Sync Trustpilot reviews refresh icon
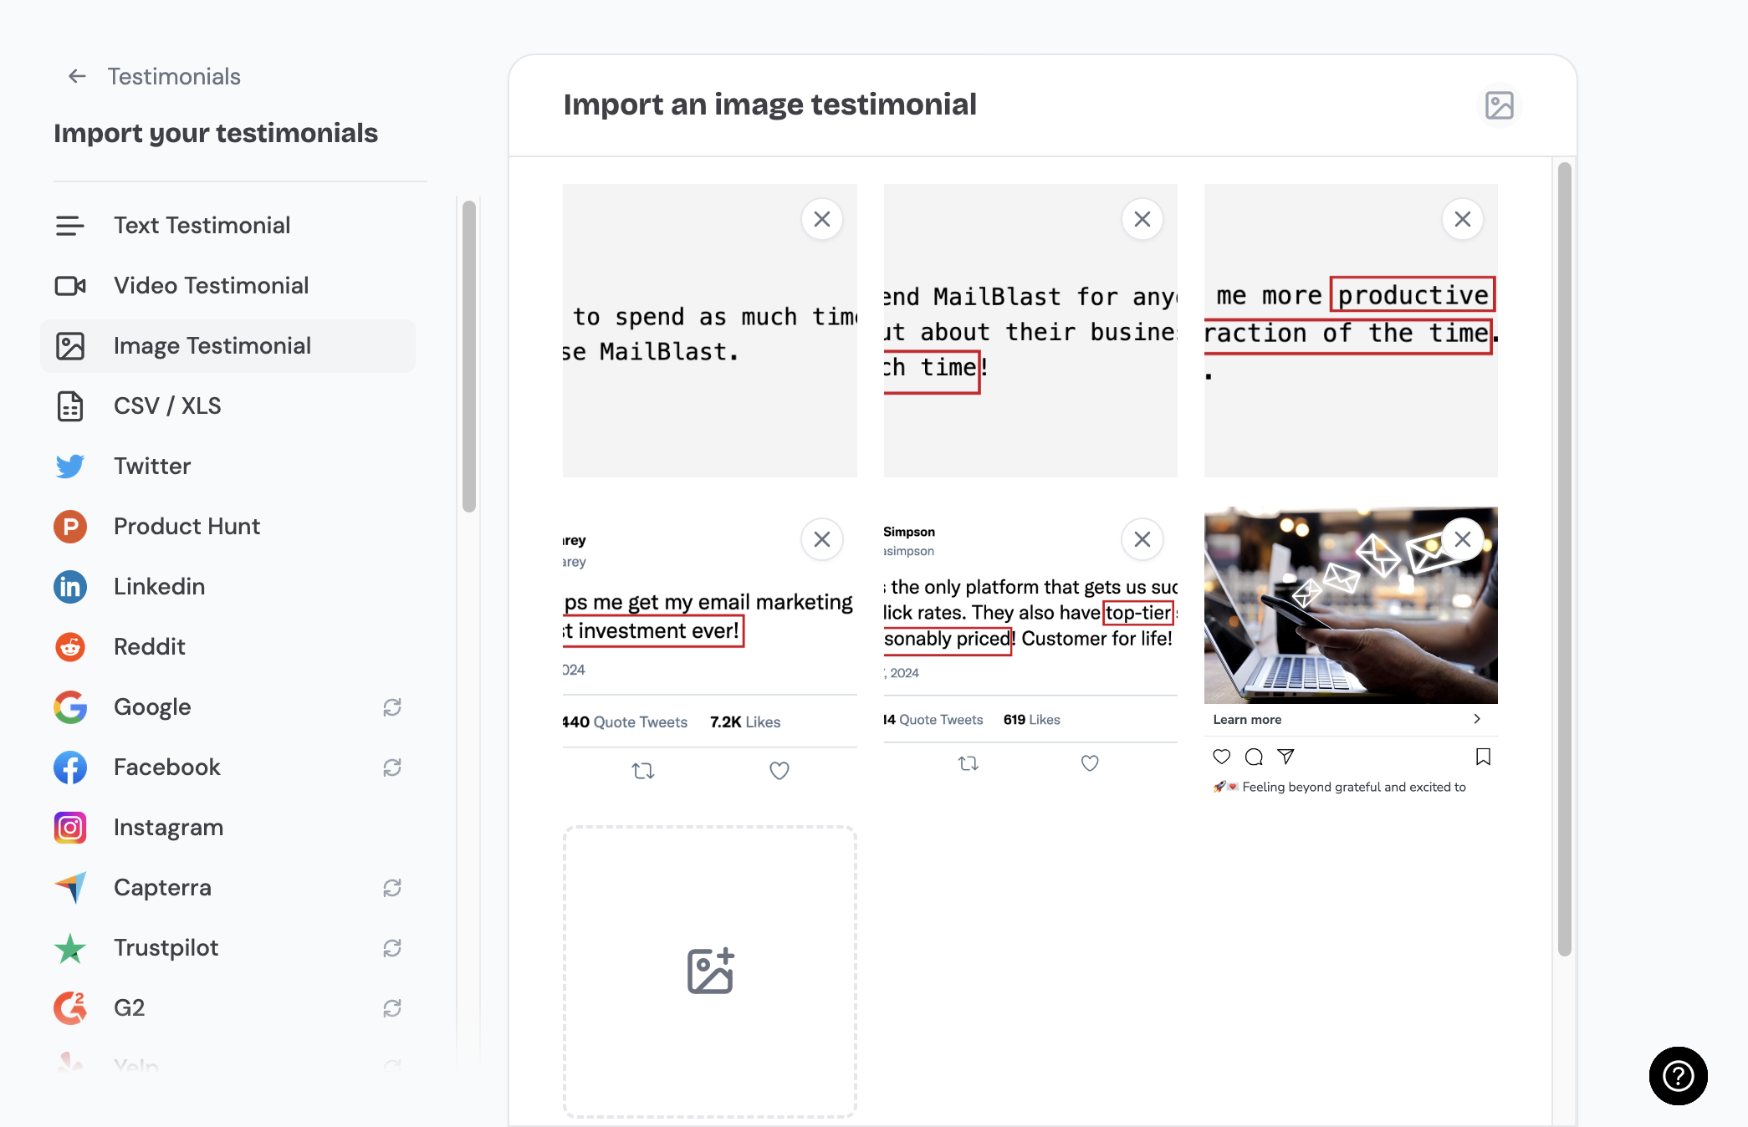Viewport: 1748px width, 1127px height. (392, 948)
